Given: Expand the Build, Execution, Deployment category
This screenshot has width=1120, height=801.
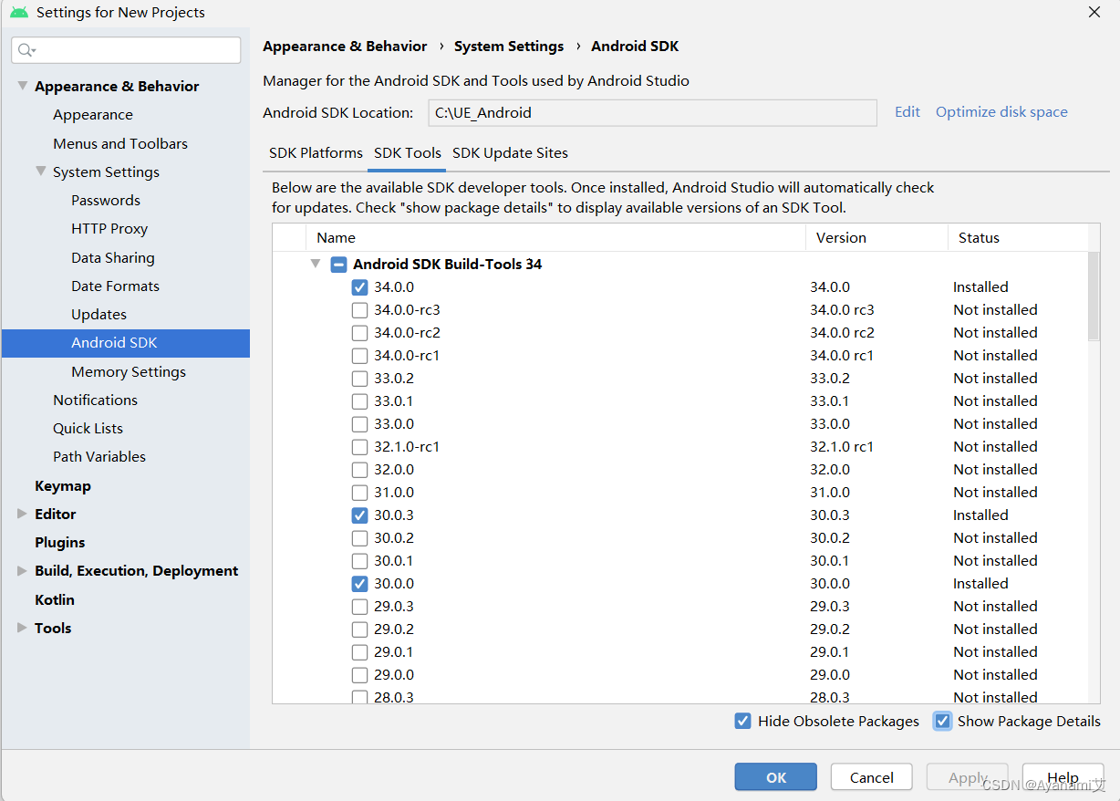Looking at the screenshot, I should point(22,570).
